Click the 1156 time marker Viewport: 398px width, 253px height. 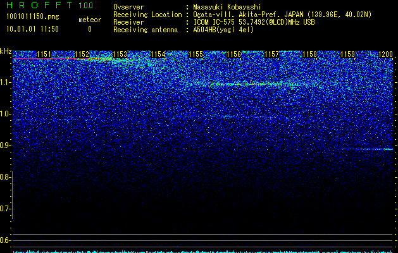coord(233,54)
